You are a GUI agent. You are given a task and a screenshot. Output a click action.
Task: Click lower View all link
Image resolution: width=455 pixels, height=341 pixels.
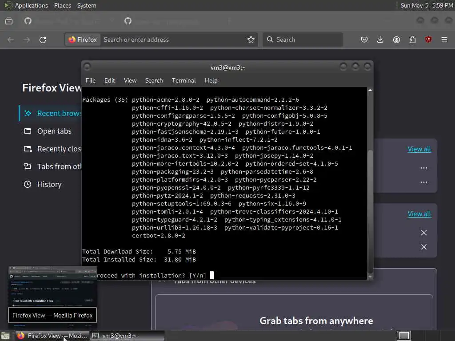pos(419,214)
